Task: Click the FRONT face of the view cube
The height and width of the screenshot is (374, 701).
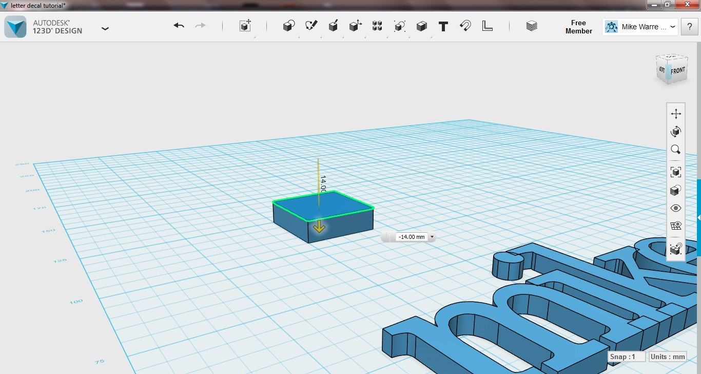Action: click(677, 70)
